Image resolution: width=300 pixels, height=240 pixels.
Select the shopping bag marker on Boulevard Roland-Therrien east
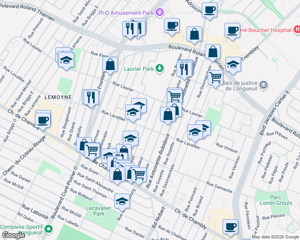[213, 52]
